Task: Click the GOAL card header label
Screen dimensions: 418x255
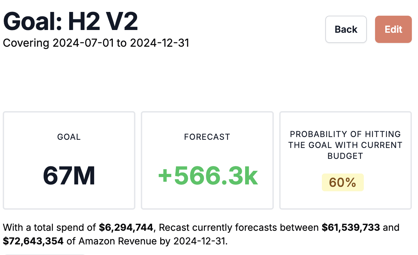Action: [x=69, y=137]
